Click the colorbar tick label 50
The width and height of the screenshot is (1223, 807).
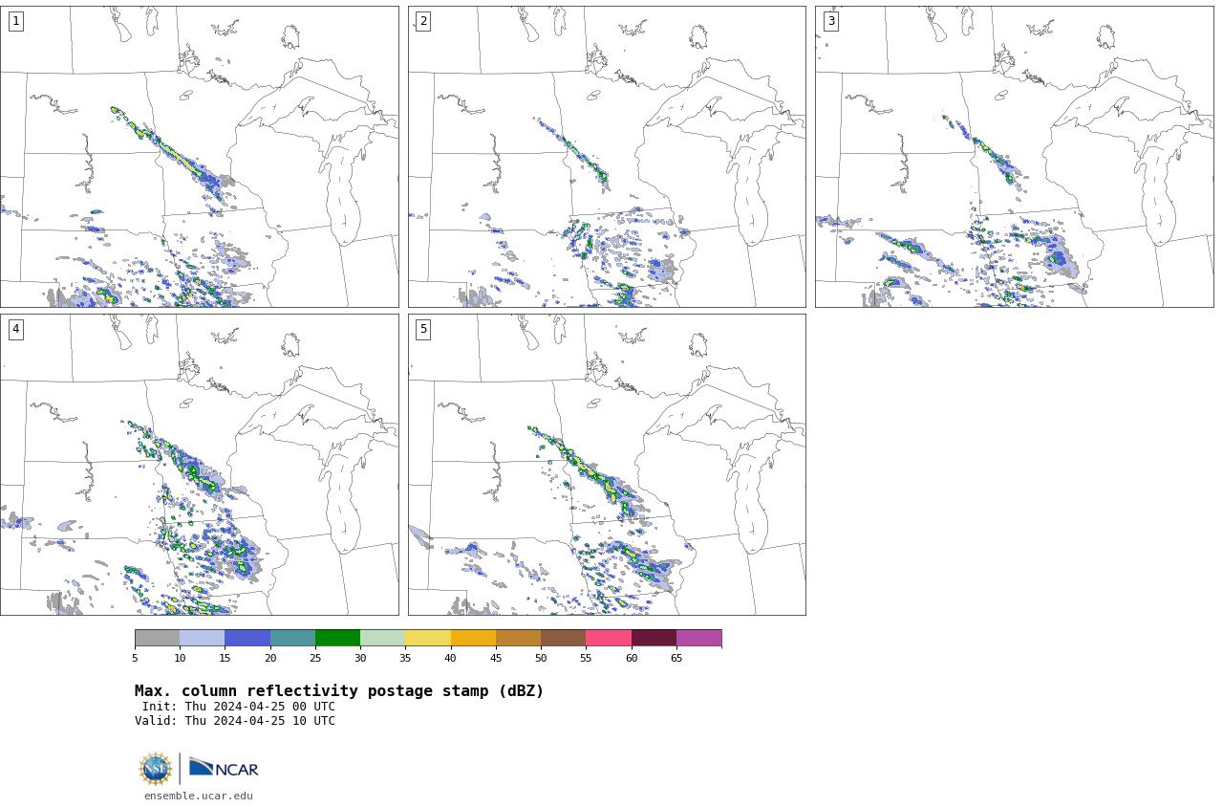(x=541, y=658)
